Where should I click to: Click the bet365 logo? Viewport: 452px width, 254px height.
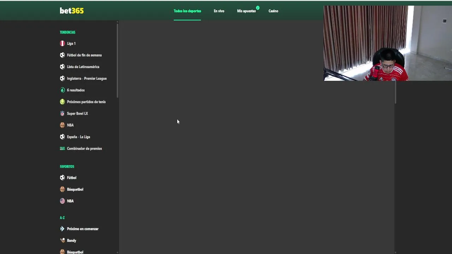tap(72, 11)
